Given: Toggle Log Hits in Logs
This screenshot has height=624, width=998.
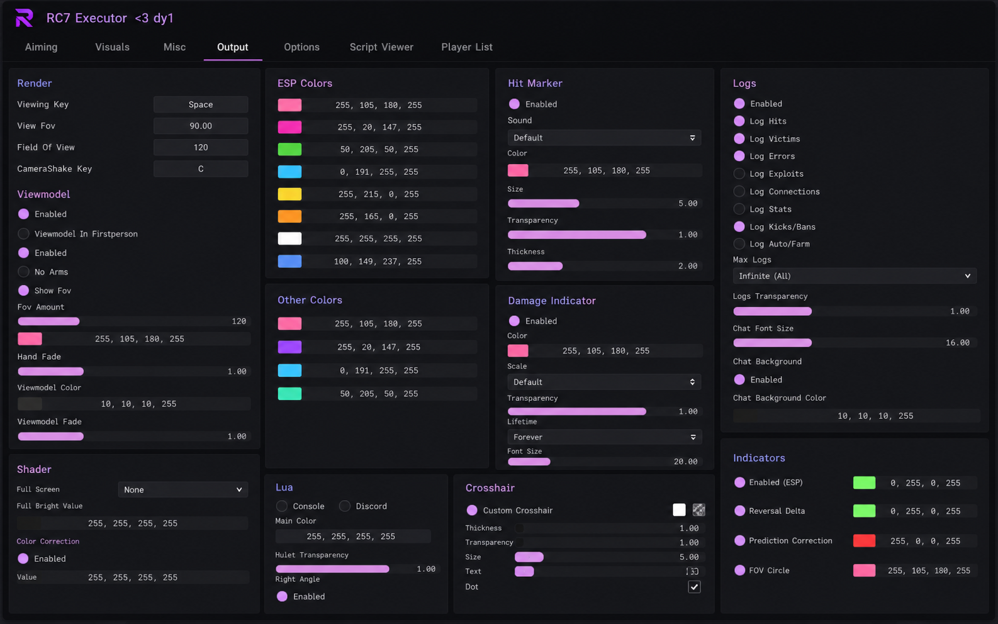Looking at the screenshot, I should 739,121.
